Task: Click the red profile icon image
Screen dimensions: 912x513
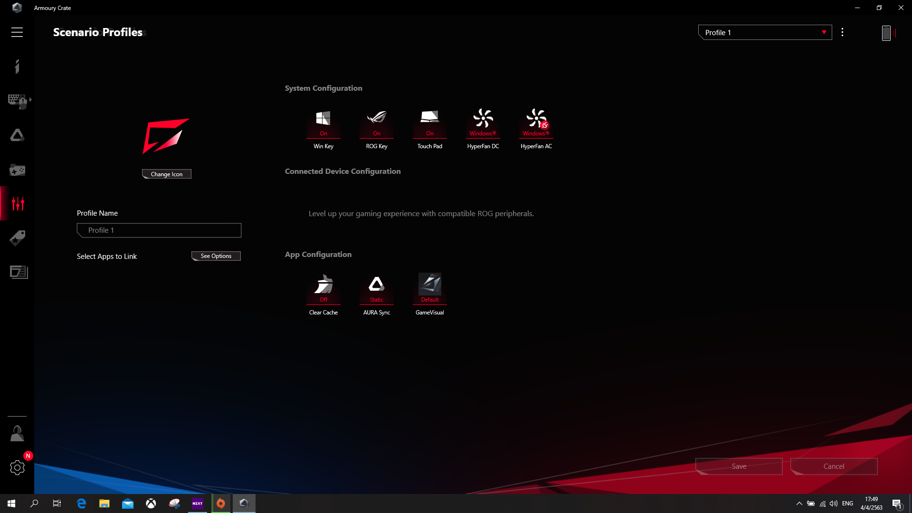Action: 166,136
